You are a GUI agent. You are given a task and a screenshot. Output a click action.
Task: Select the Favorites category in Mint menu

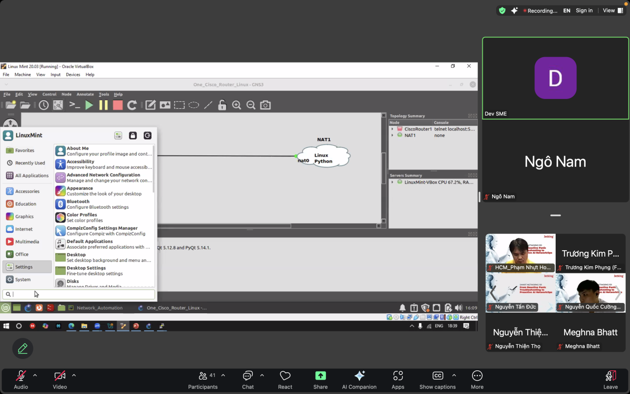tap(27, 150)
